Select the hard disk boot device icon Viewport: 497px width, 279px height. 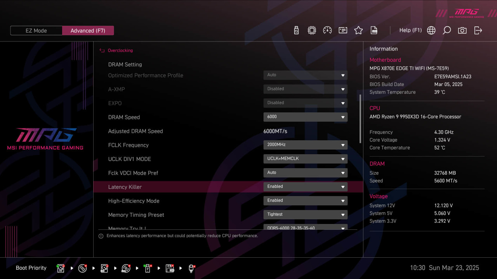tap(61, 268)
